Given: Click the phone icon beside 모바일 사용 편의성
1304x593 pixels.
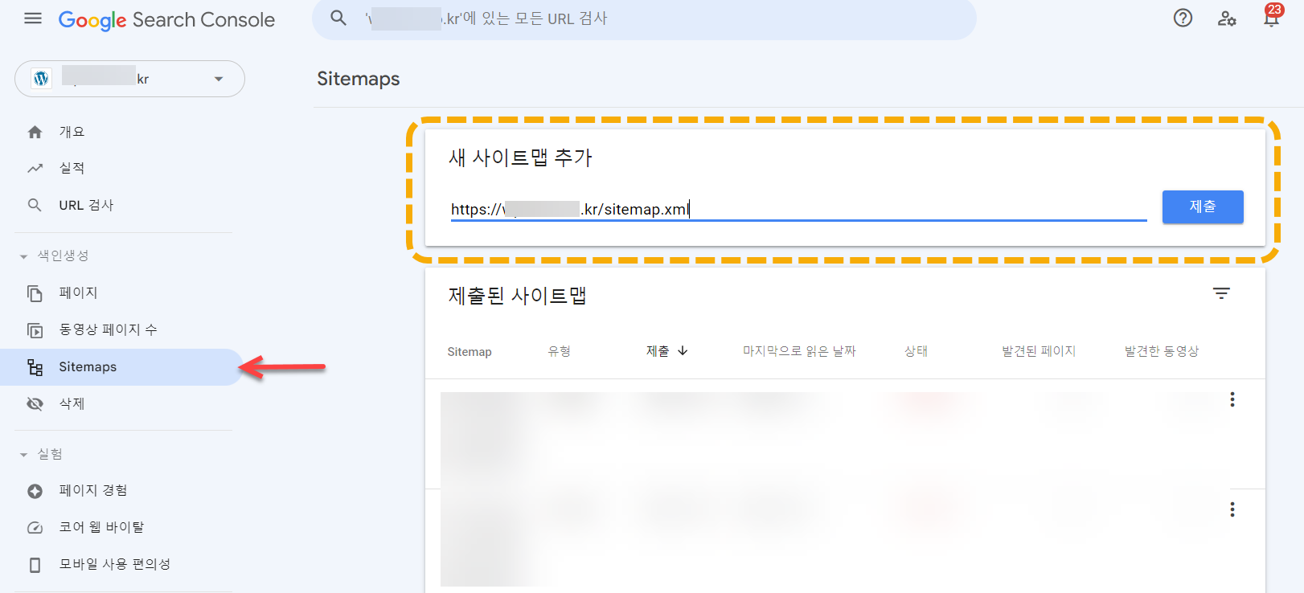Looking at the screenshot, I should click(35, 565).
